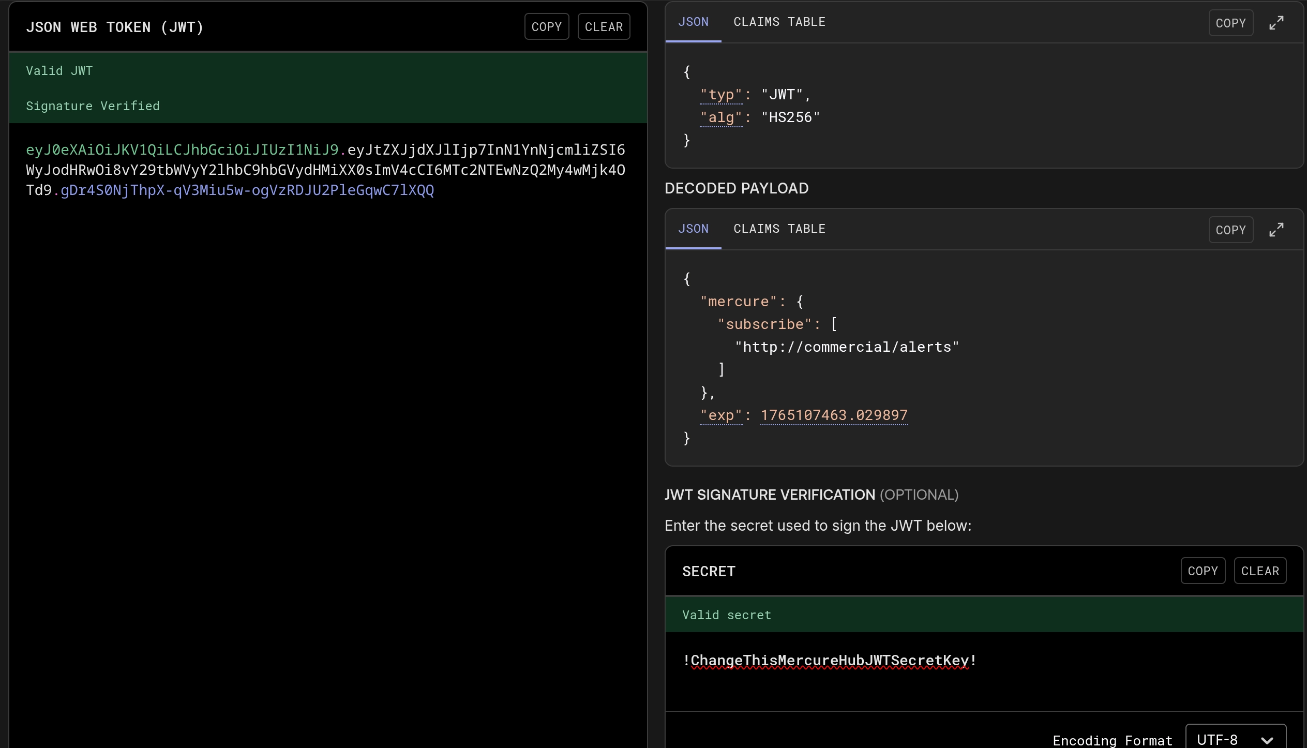1307x748 pixels.
Task: Clear the JSON Web Token field
Action: [x=603, y=27]
